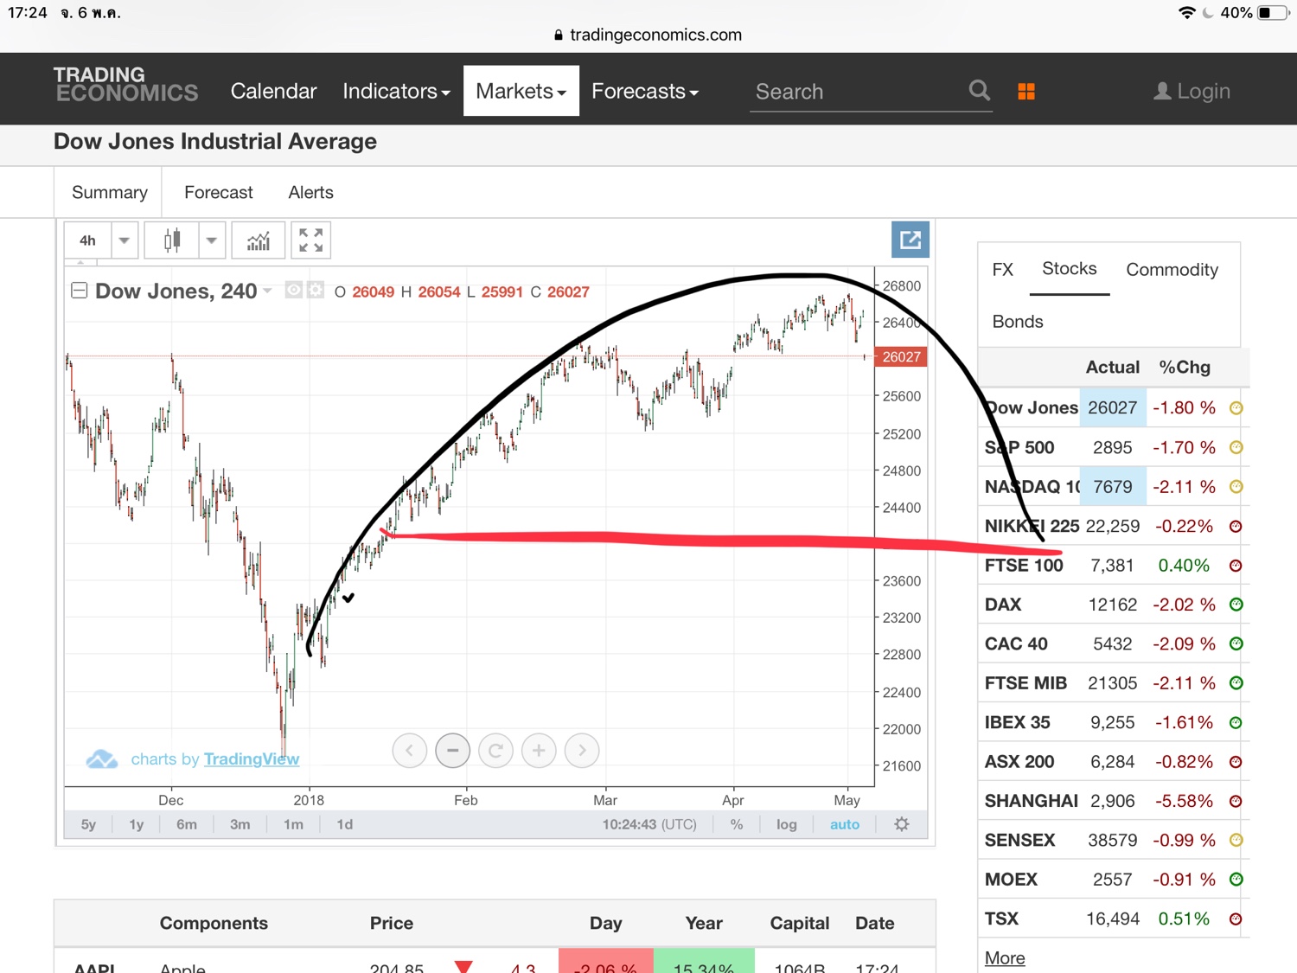Collapse the chart legend box
Image resolution: width=1297 pixels, height=973 pixels.
point(79,291)
